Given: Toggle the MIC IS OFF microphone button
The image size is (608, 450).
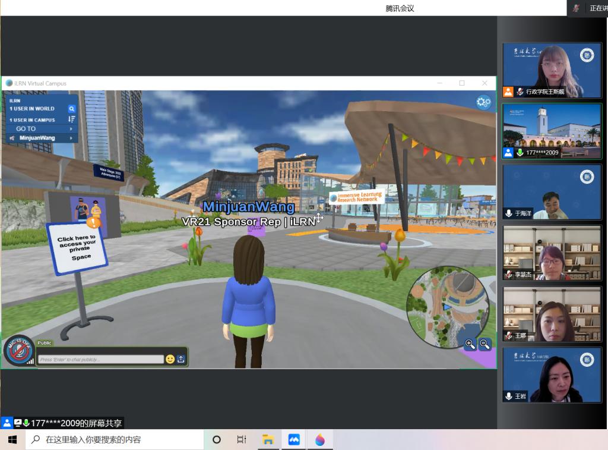Looking at the screenshot, I should point(18,351).
